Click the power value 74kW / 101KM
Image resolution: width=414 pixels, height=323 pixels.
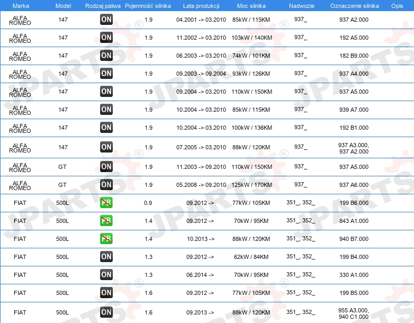pos(251,56)
